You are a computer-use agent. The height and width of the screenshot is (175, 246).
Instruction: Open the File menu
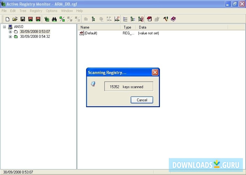click(x=4, y=11)
